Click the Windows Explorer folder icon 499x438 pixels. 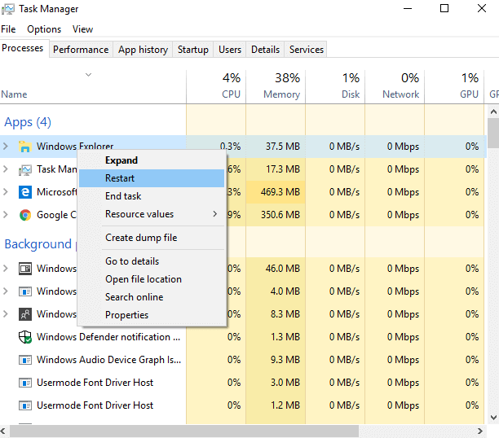pos(24,147)
